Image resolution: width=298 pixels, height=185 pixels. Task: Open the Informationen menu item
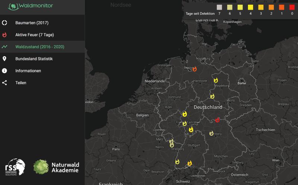(x=42, y=71)
